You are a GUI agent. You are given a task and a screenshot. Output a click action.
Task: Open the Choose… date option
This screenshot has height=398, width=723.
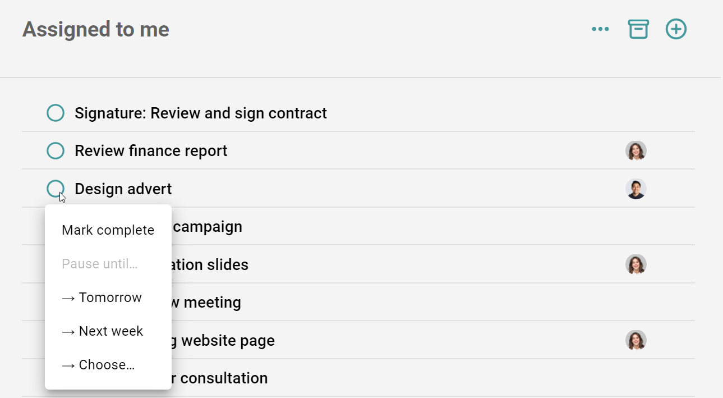click(x=98, y=365)
